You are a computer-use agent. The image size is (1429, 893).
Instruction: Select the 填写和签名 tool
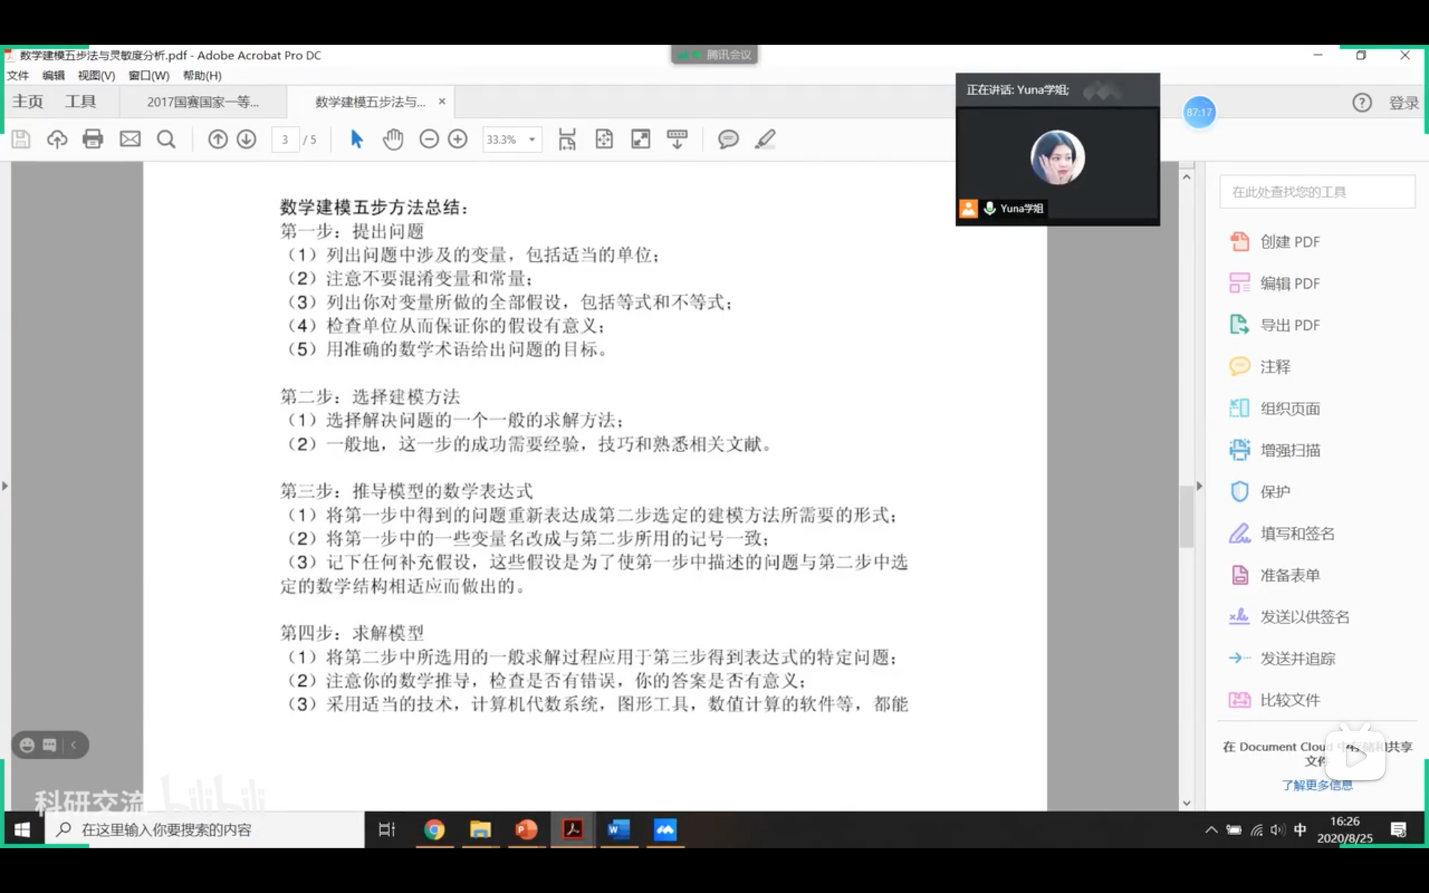coord(1297,532)
